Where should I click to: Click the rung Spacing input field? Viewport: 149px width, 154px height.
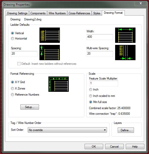coord(24,54)
